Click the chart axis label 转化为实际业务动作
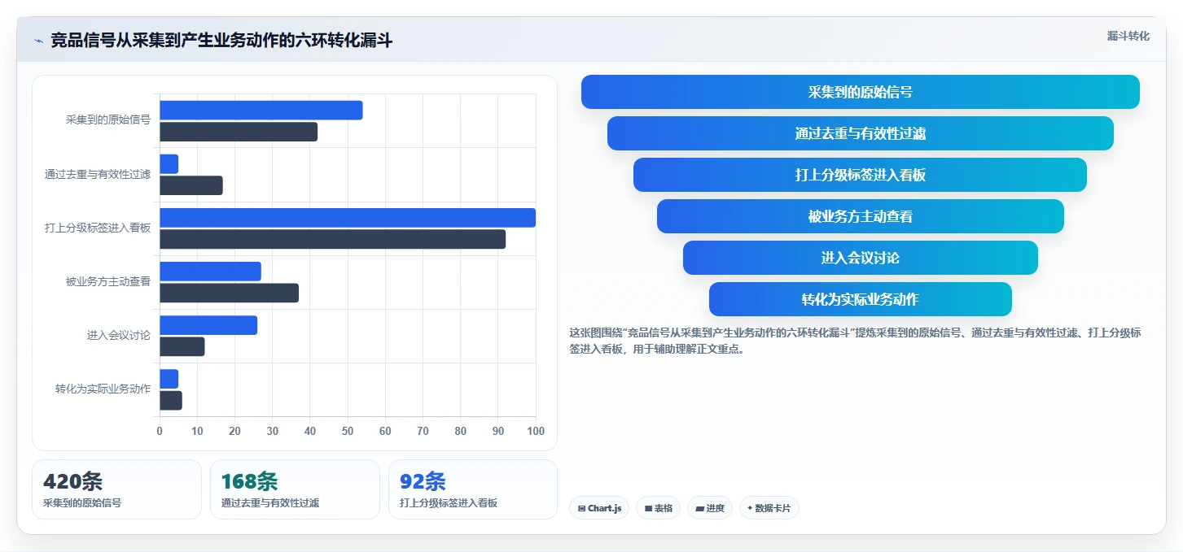This screenshot has width=1183, height=552. [x=103, y=389]
